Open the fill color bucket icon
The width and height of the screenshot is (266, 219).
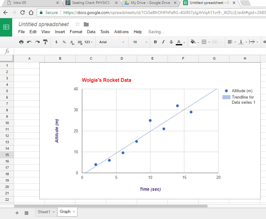[x=193, y=42]
